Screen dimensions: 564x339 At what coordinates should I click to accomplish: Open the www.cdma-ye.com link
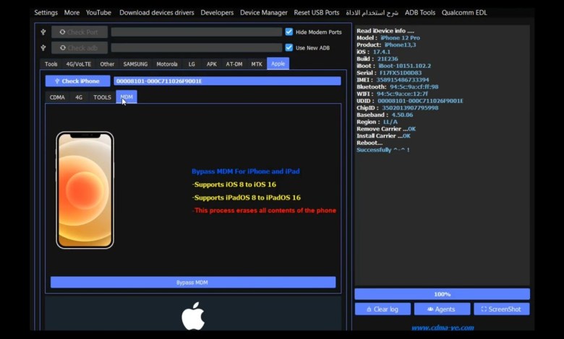442,327
